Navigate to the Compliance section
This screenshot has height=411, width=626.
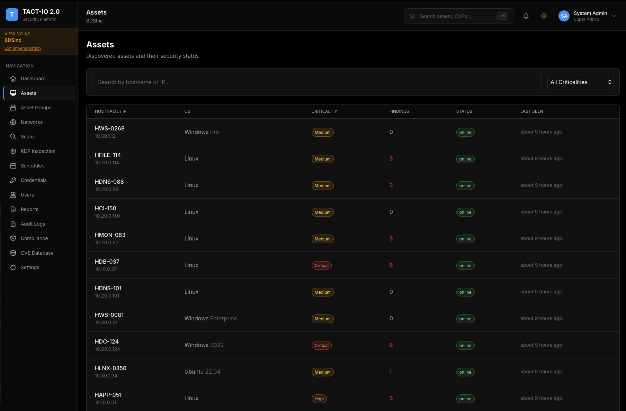point(34,238)
